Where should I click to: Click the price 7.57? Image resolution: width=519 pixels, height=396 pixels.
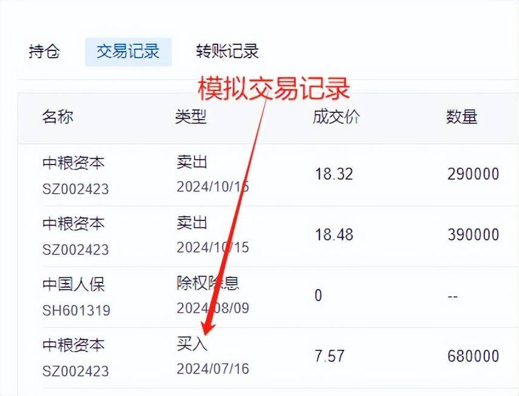point(329,357)
